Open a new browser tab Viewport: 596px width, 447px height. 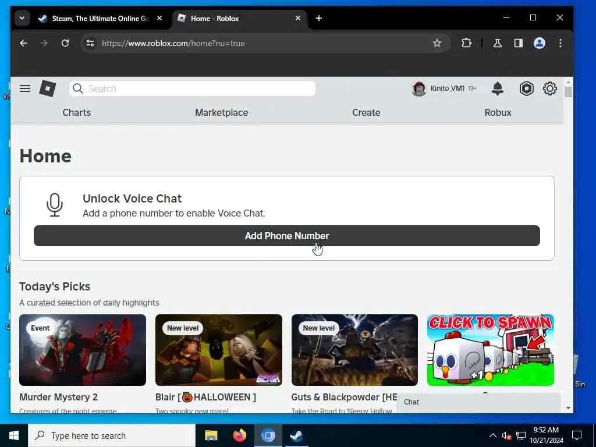click(x=319, y=18)
